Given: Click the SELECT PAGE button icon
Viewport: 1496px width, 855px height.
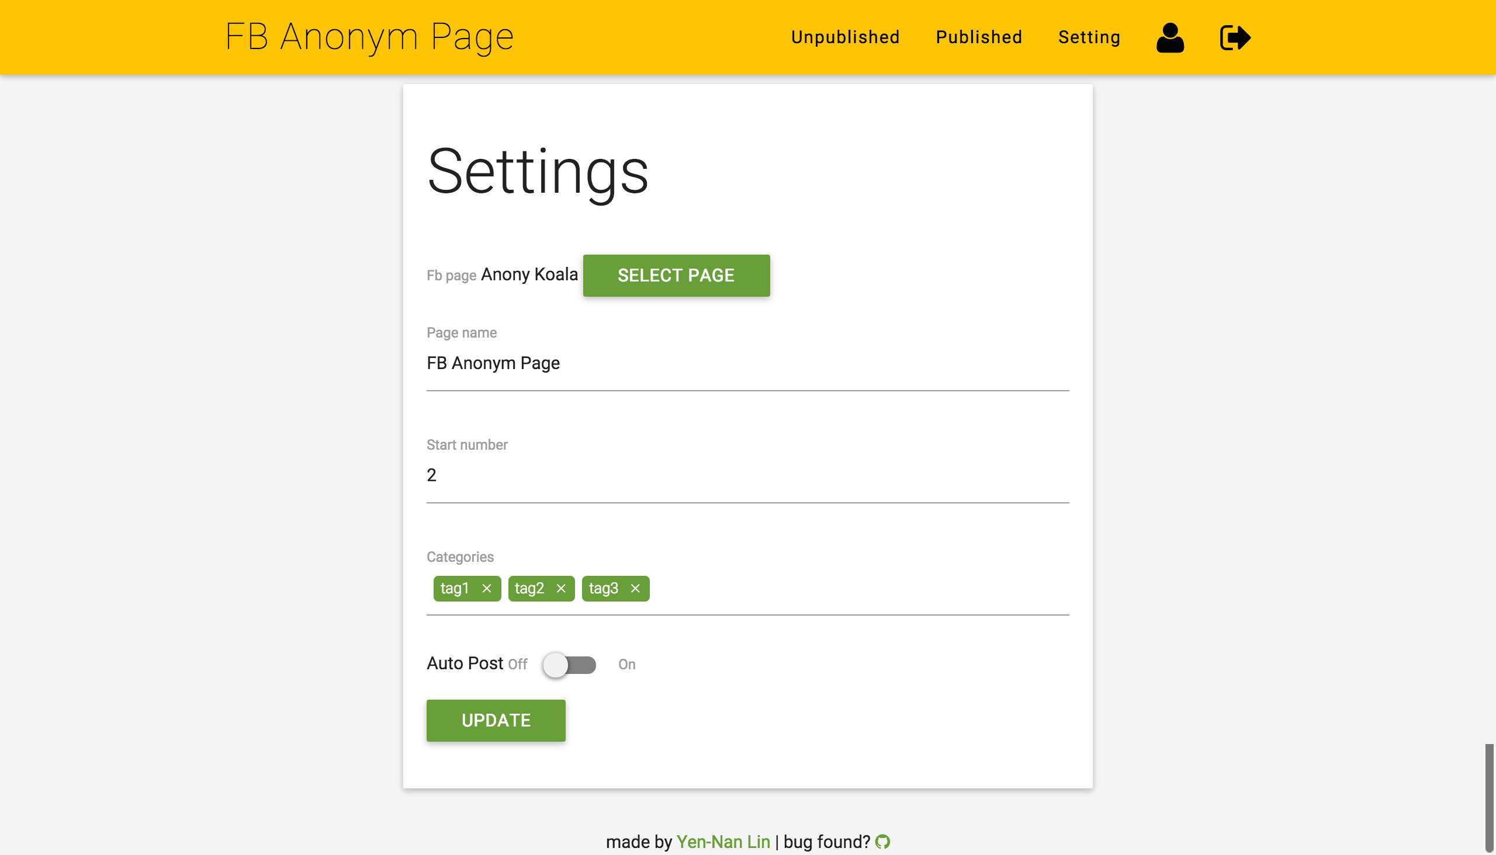Looking at the screenshot, I should tap(676, 275).
